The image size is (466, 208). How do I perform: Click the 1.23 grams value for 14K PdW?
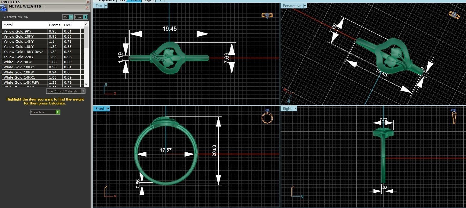click(53, 82)
